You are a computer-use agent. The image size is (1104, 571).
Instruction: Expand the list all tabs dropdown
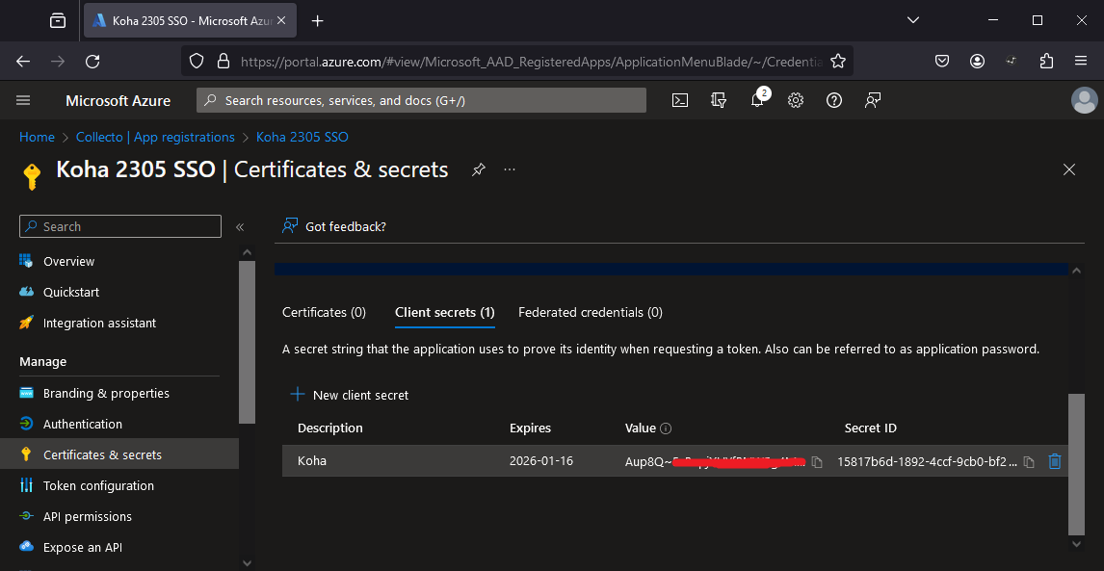coord(913,20)
